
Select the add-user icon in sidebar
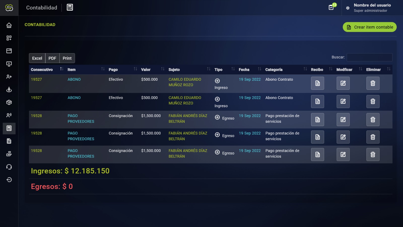(9, 77)
